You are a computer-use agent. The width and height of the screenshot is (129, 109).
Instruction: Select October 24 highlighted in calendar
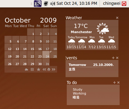pos(46,54)
